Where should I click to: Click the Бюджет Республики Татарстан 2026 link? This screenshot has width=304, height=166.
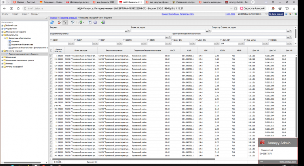[178, 14]
